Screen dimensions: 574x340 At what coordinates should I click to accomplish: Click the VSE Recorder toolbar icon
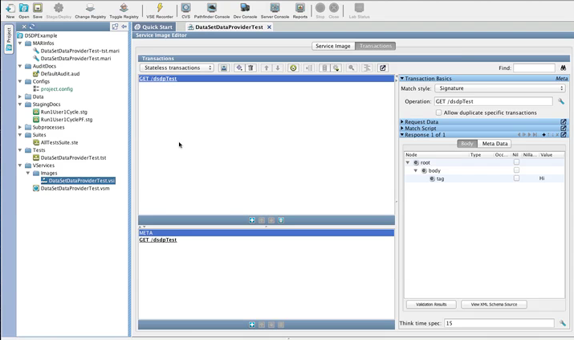pos(160,10)
